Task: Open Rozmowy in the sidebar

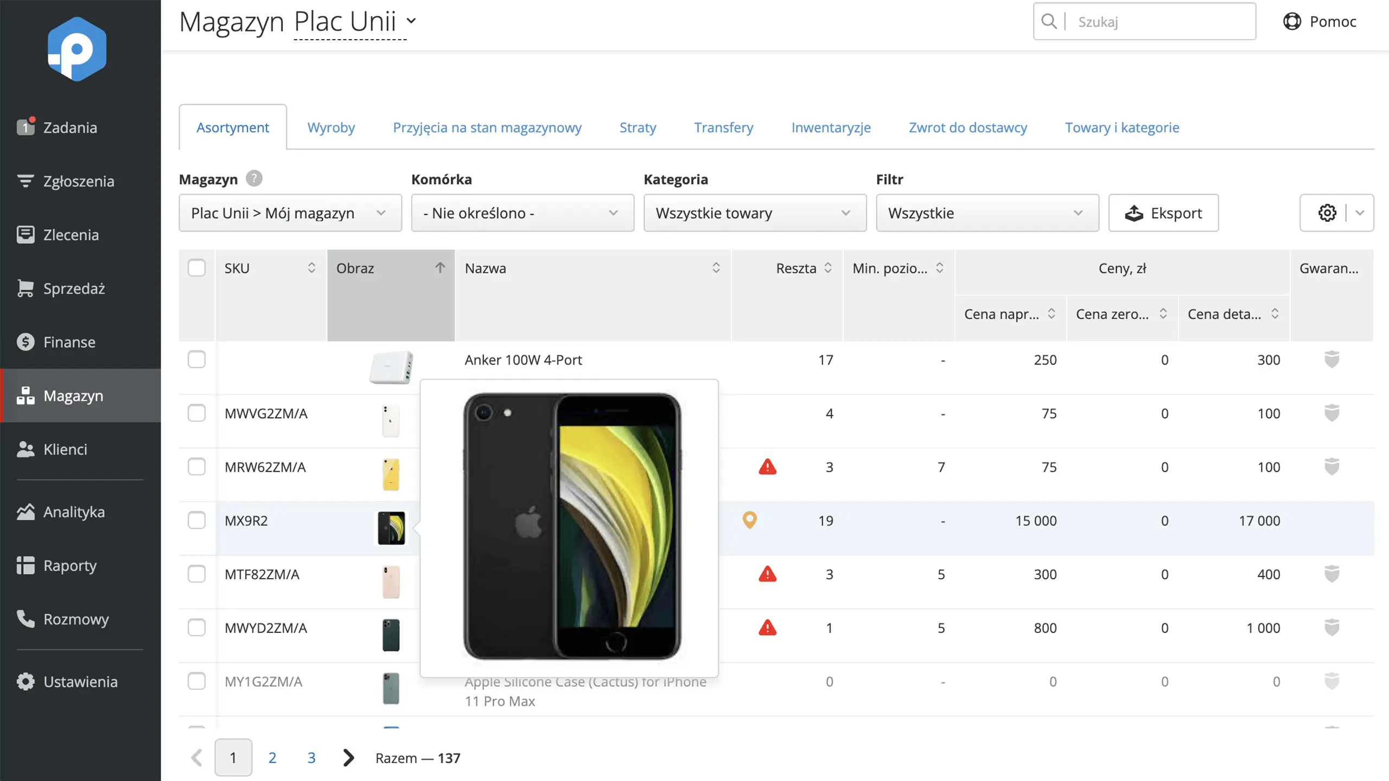Action: click(80, 619)
